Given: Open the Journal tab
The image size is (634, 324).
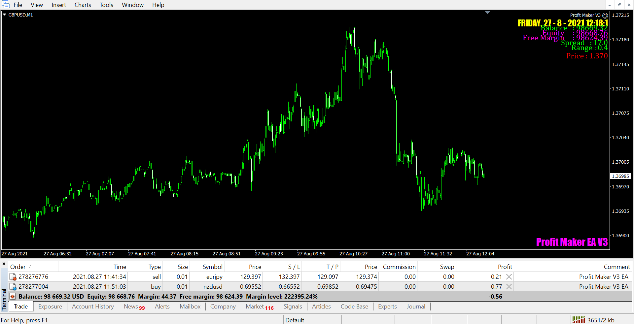Looking at the screenshot, I should pos(416,307).
